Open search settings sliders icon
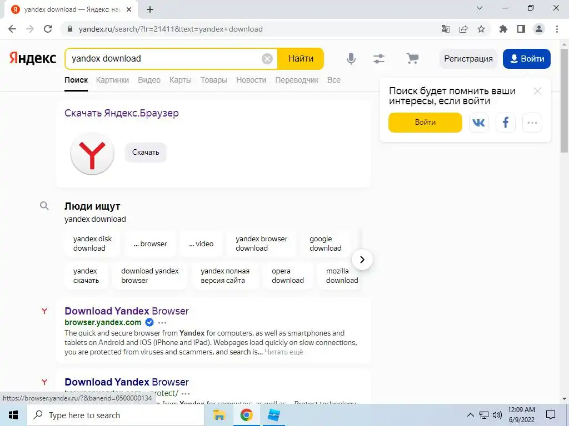 (379, 58)
